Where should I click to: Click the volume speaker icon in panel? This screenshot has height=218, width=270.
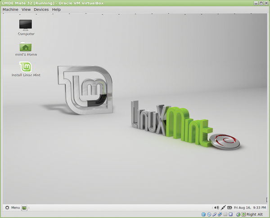click(x=216, y=208)
